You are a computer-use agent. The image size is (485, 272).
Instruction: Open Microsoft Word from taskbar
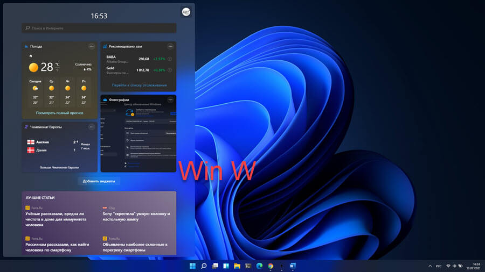click(293, 266)
